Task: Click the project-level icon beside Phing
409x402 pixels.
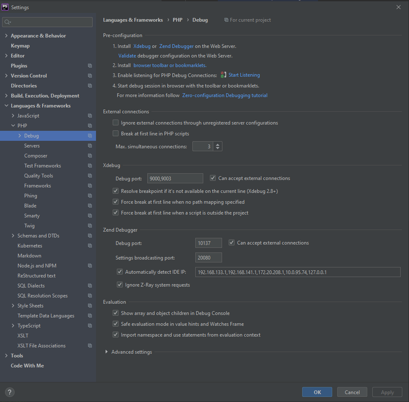Action: point(90,196)
